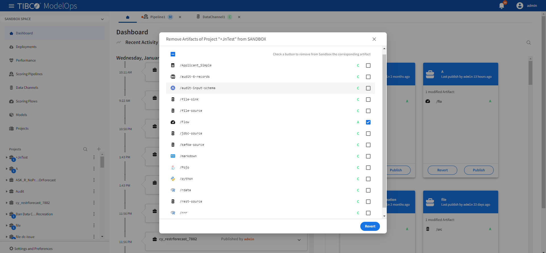The image size is (546, 253).
Task: Switch to the Pipeline1 tab
Action: click(x=158, y=17)
